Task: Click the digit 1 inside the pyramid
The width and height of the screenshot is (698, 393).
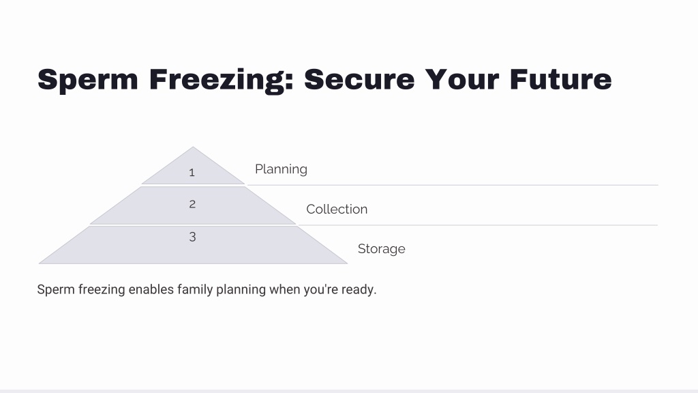Action: click(x=192, y=173)
